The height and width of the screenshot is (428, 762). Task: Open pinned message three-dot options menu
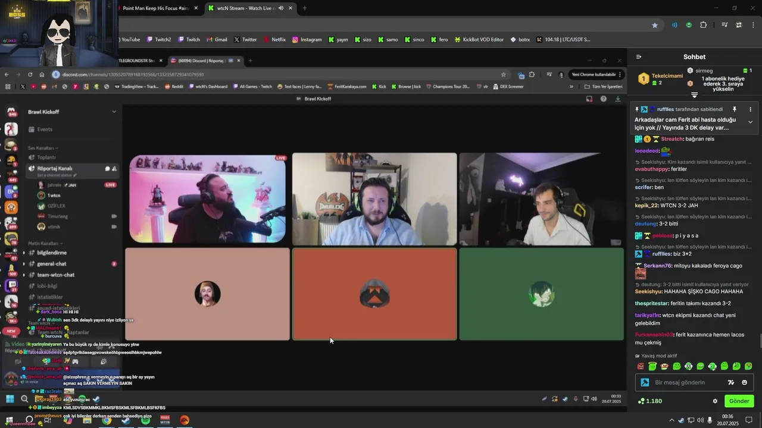750,109
